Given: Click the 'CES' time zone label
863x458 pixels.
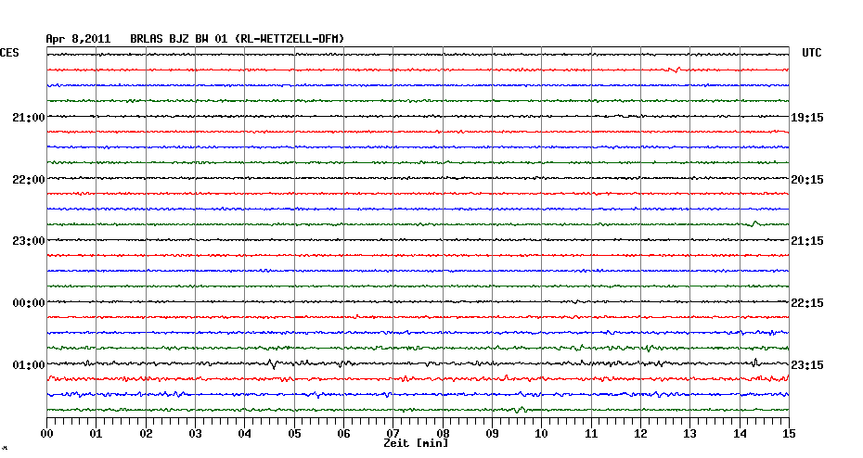Looking at the screenshot, I should click(9, 53).
